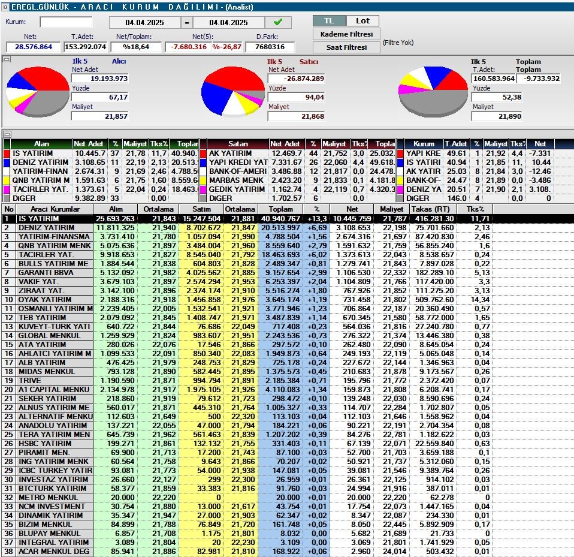Open the Kademe Filtresi filter
This screenshot has width=574, height=557.
[x=346, y=34]
